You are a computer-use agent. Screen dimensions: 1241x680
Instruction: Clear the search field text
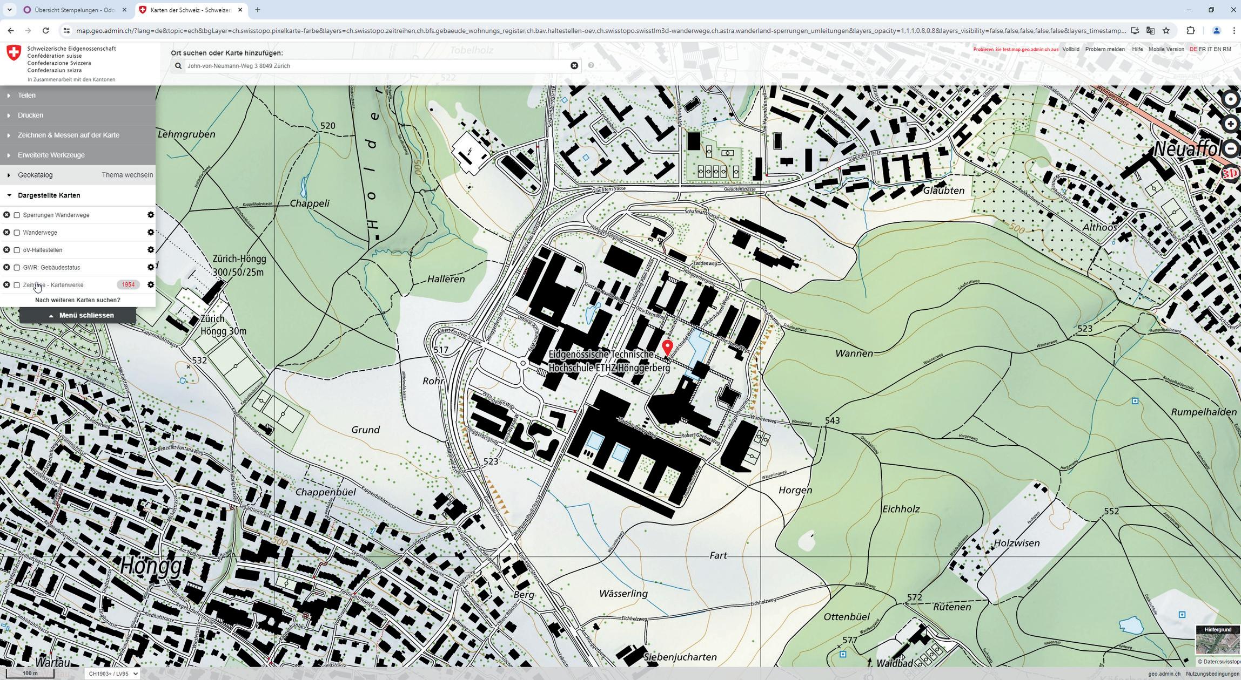click(574, 66)
